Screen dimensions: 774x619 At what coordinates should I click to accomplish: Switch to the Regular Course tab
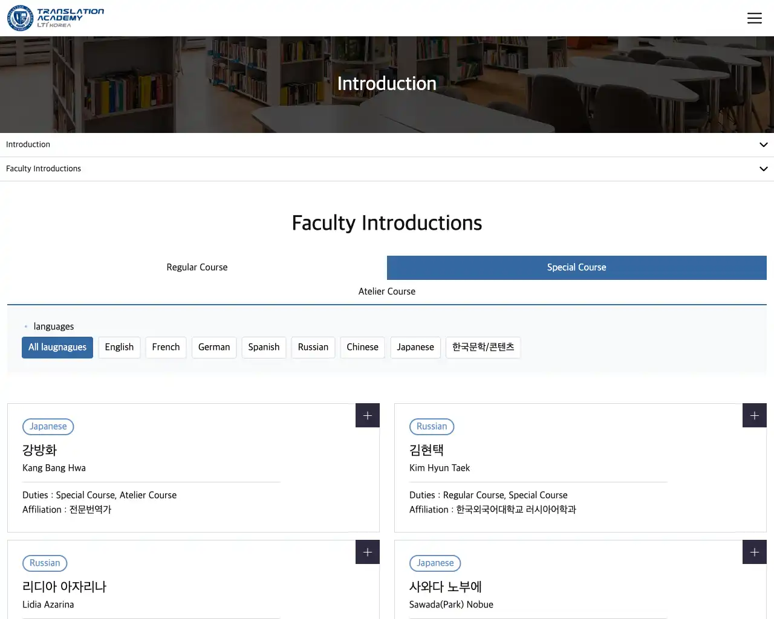(x=197, y=267)
